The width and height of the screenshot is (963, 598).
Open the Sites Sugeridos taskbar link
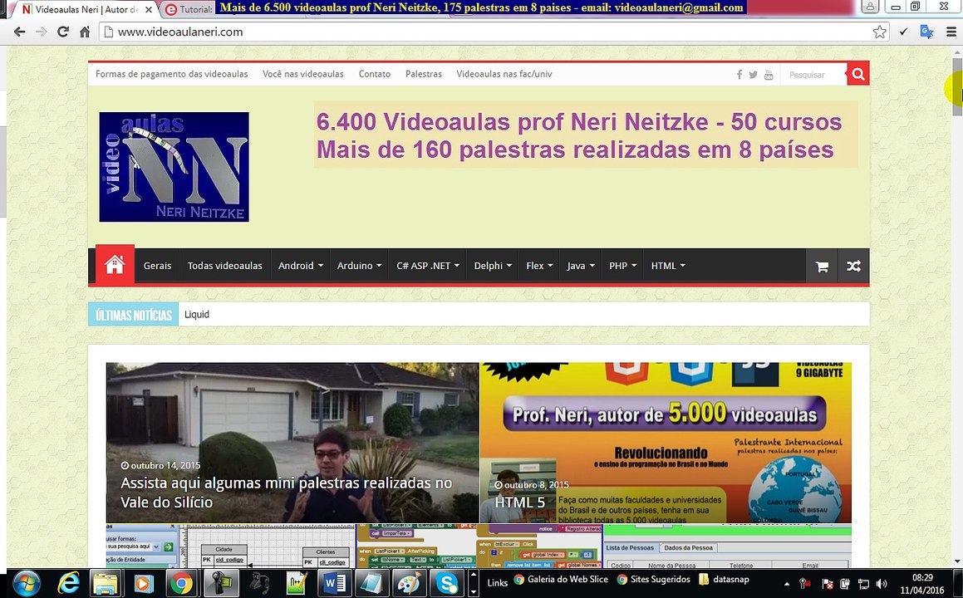click(653, 580)
